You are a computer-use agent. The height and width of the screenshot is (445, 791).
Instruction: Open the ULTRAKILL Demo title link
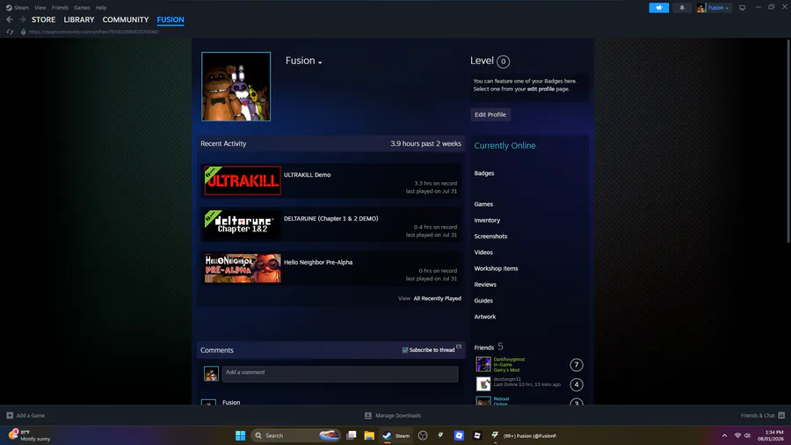coord(308,174)
